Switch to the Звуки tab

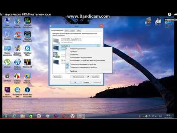[73, 31]
